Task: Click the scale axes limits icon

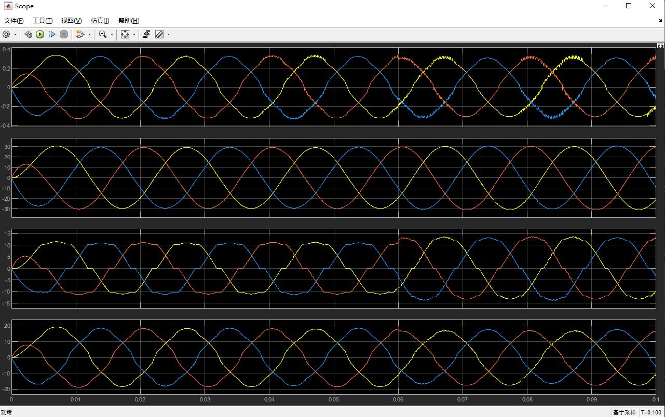Action: point(125,34)
